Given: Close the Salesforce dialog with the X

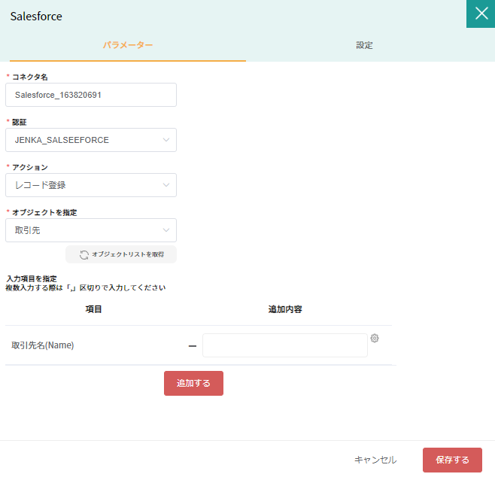Looking at the screenshot, I should coord(481,14).
